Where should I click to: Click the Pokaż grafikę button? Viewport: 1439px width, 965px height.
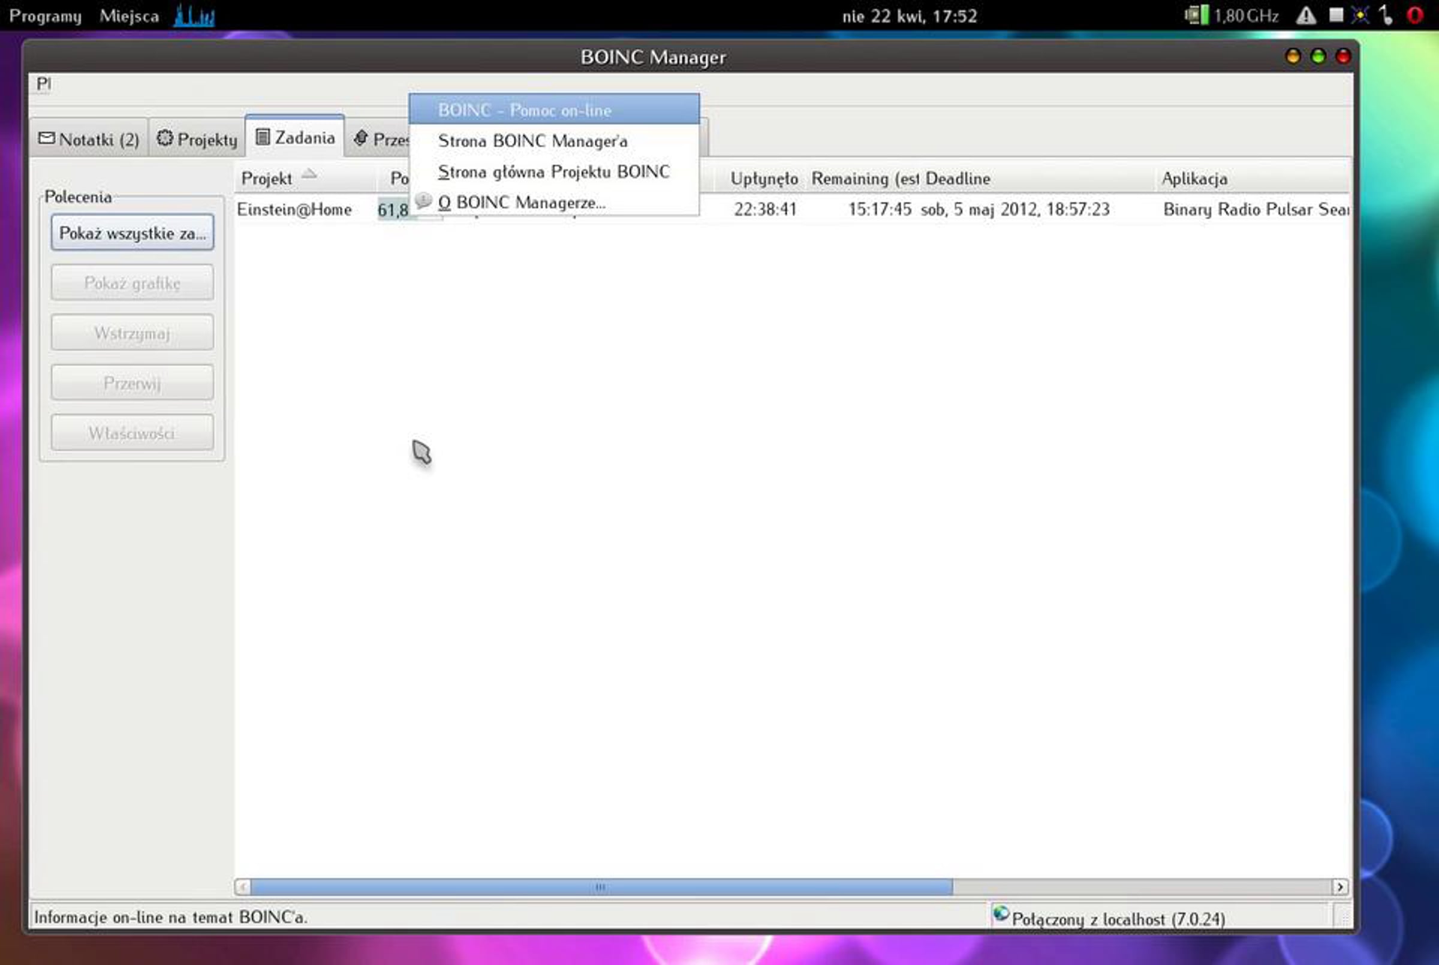tap(133, 283)
